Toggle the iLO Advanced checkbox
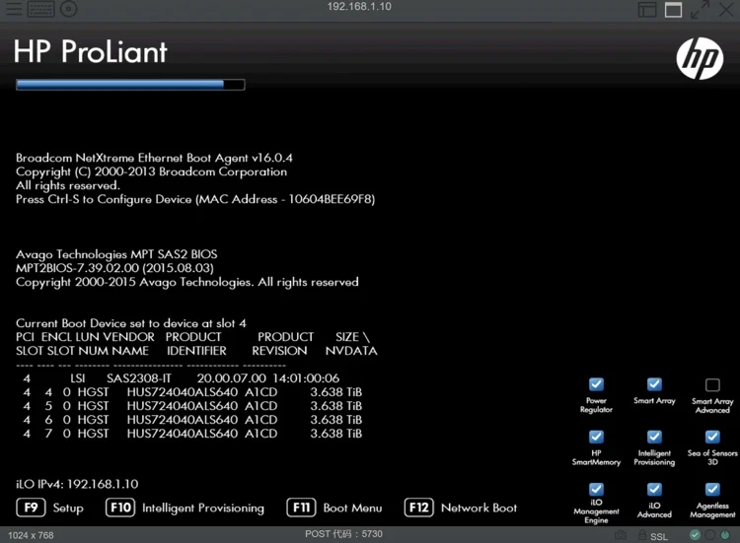Image resolution: width=740 pixels, height=543 pixels. pos(654,489)
